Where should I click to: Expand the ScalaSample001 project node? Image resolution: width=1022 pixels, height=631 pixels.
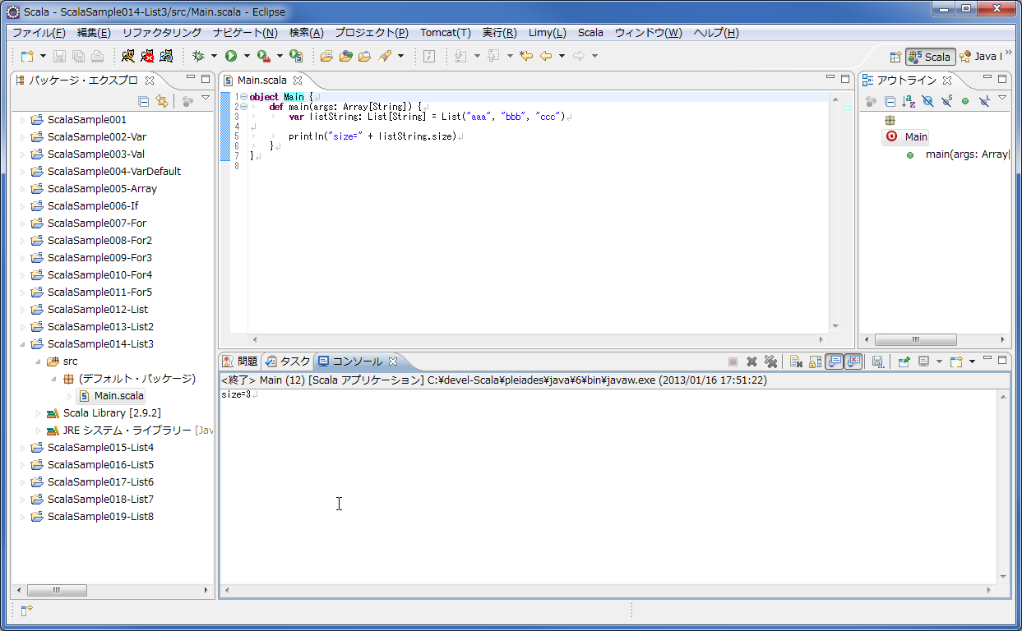[22, 120]
